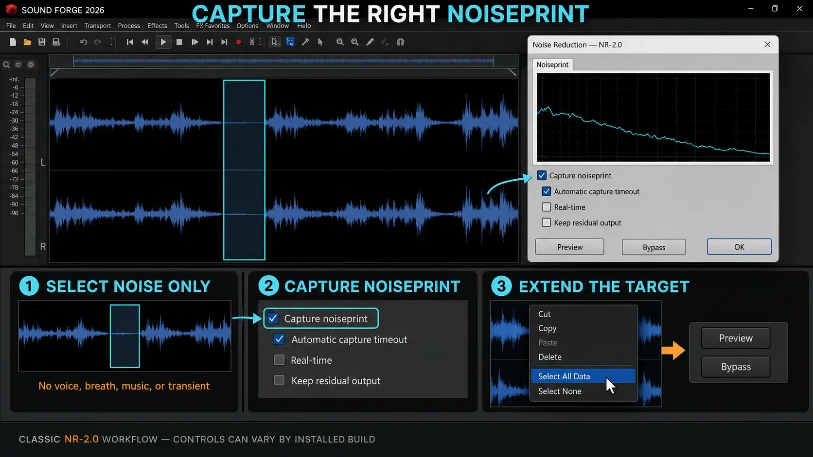Click the step 1 waveform selection thumbnail
Viewport: 813px width, 457px height.
click(125, 336)
